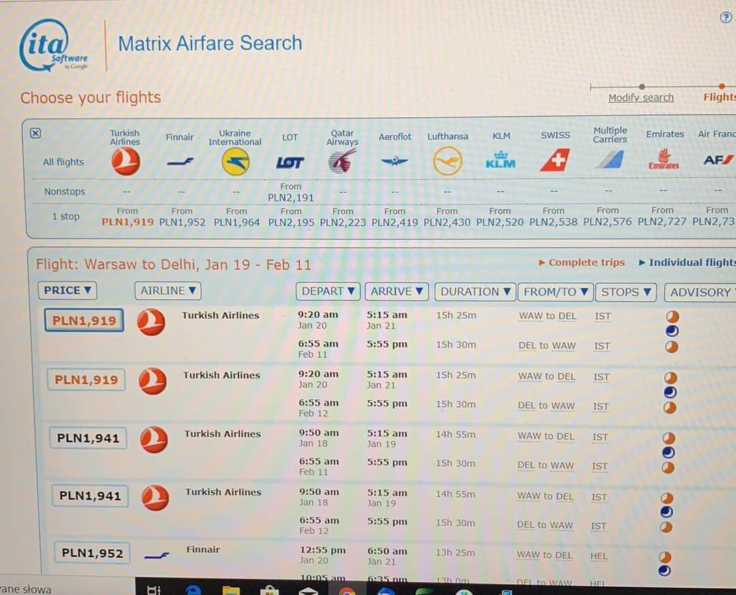Screen dimensions: 736x595
Task: Click the Modify search progress marker dot
Action: pyautogui.click(x=641, y=87)
